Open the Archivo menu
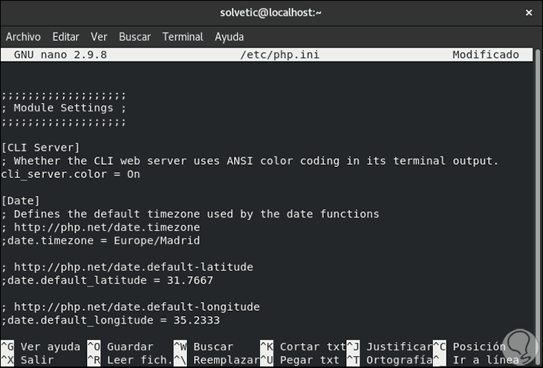 pyautogui.click(x=23, y=36)
